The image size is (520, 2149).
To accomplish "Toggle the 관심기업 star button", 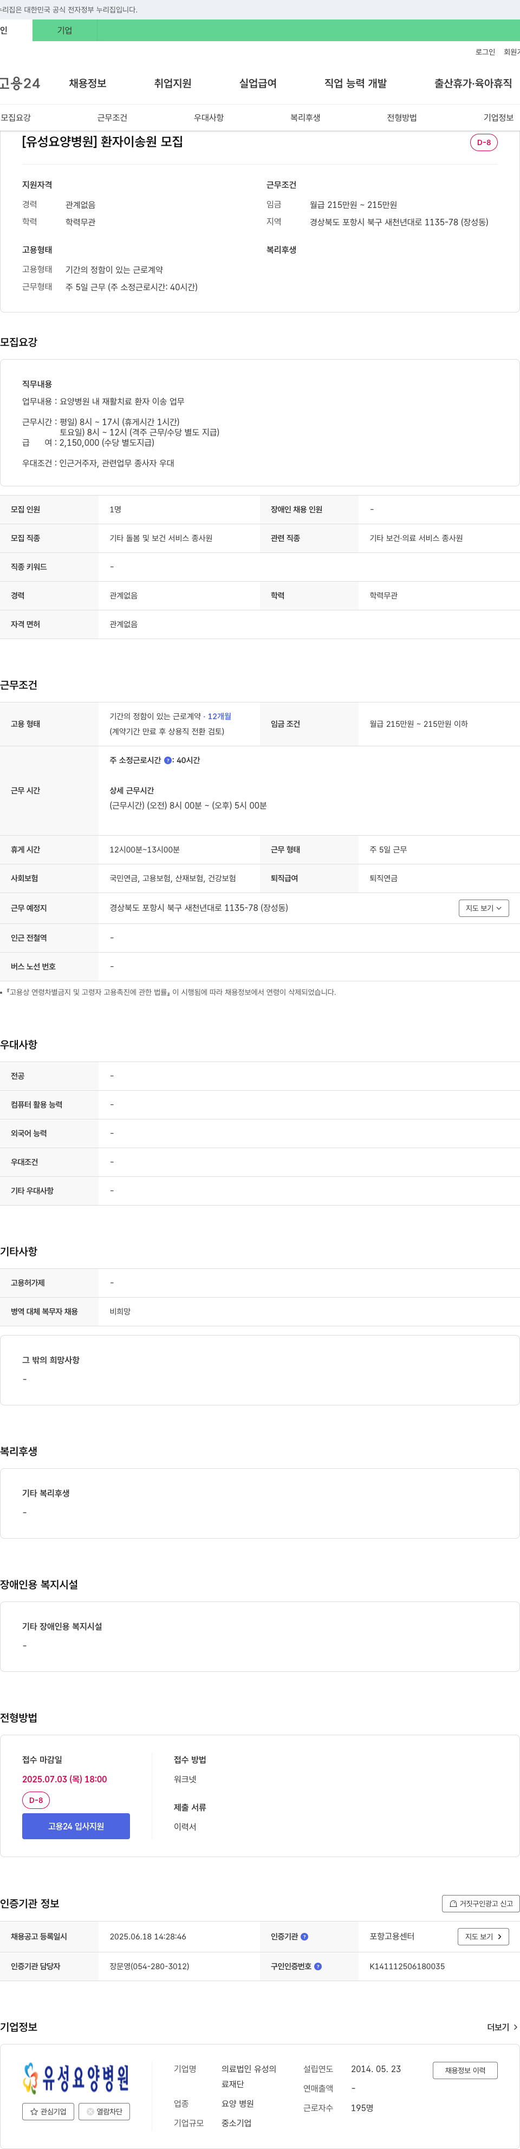I will (x=48, y=2112).
